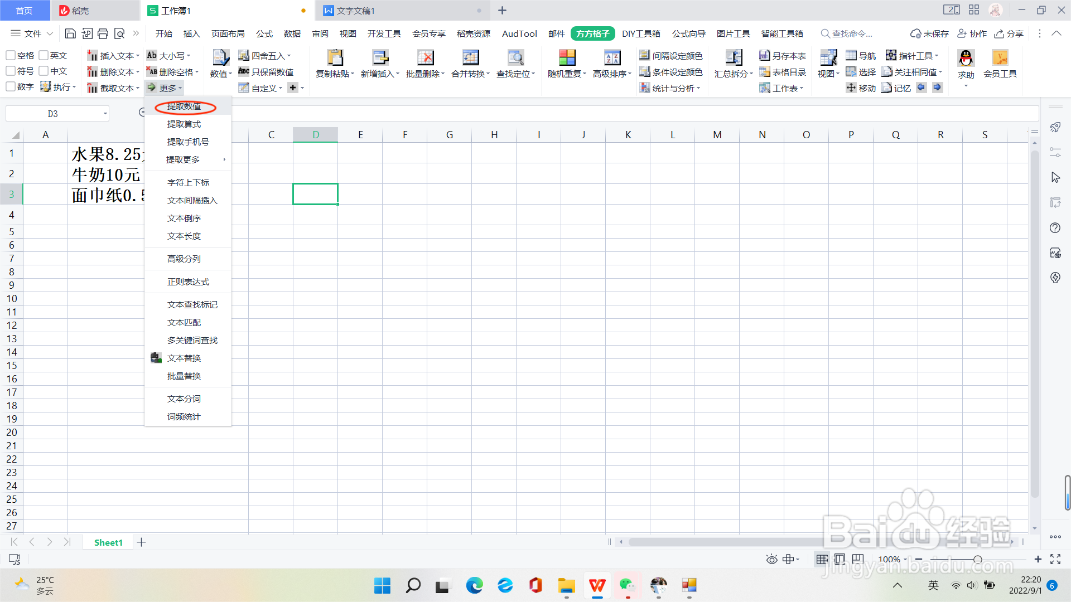Click the 复制粘贴 clipboard icon
Image resolution: width=1071 pixels, height=602 pixels.
coord(335,57)
